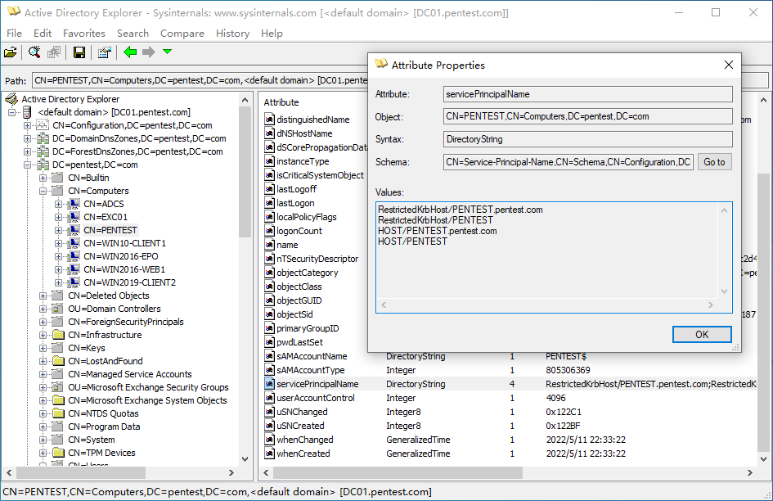The height and width of the screenshot is (501, 773).
Task: Click the Syntax DirectoryString field
Action: (587, 139)
